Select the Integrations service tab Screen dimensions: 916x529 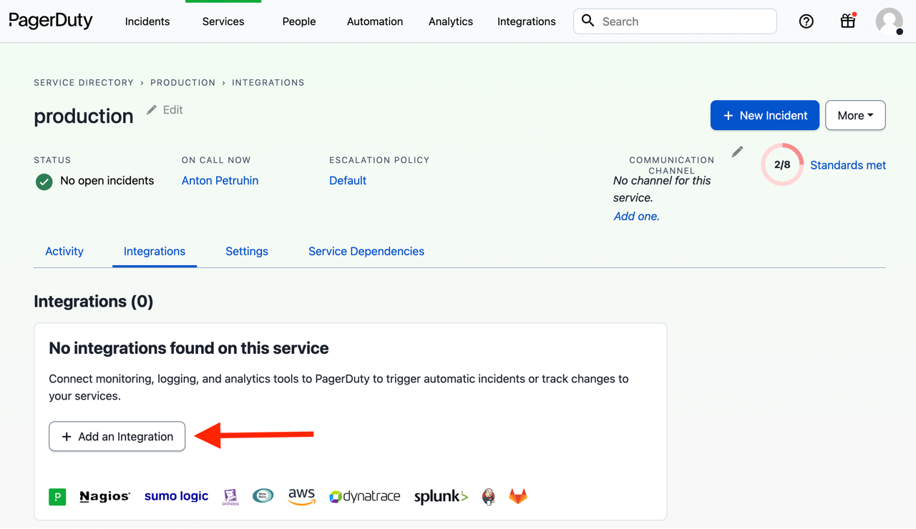tap(155, 251)
